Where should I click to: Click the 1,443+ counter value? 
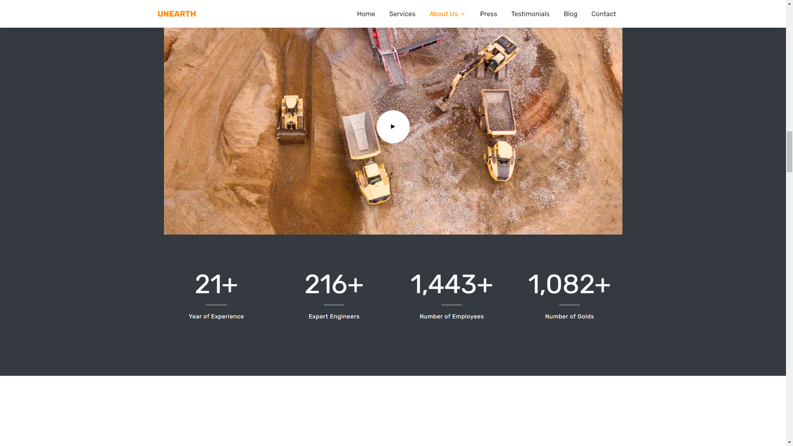451,284
